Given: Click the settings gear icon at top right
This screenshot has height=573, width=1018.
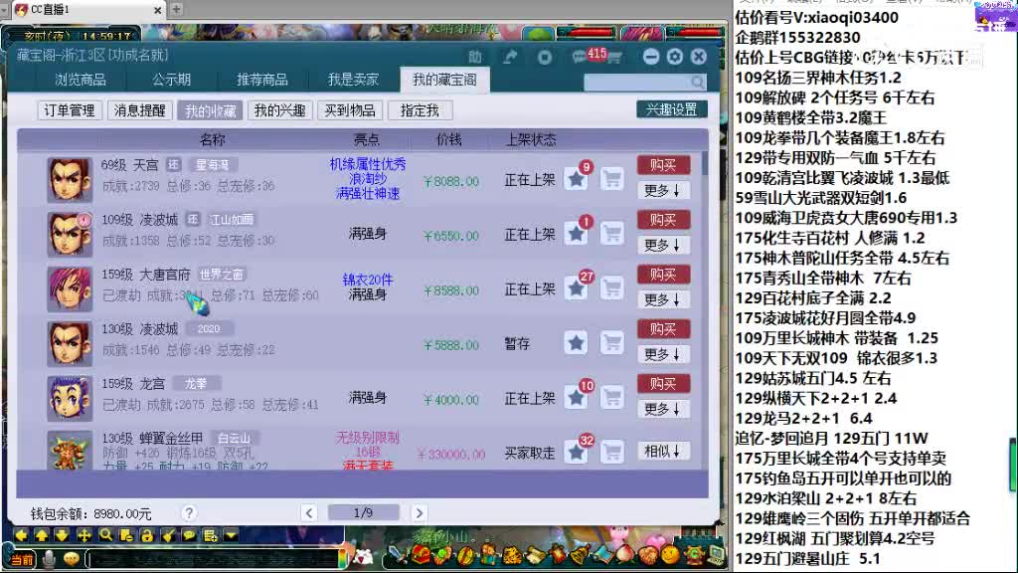Looking at the screenshot, I should coord(675,57).
